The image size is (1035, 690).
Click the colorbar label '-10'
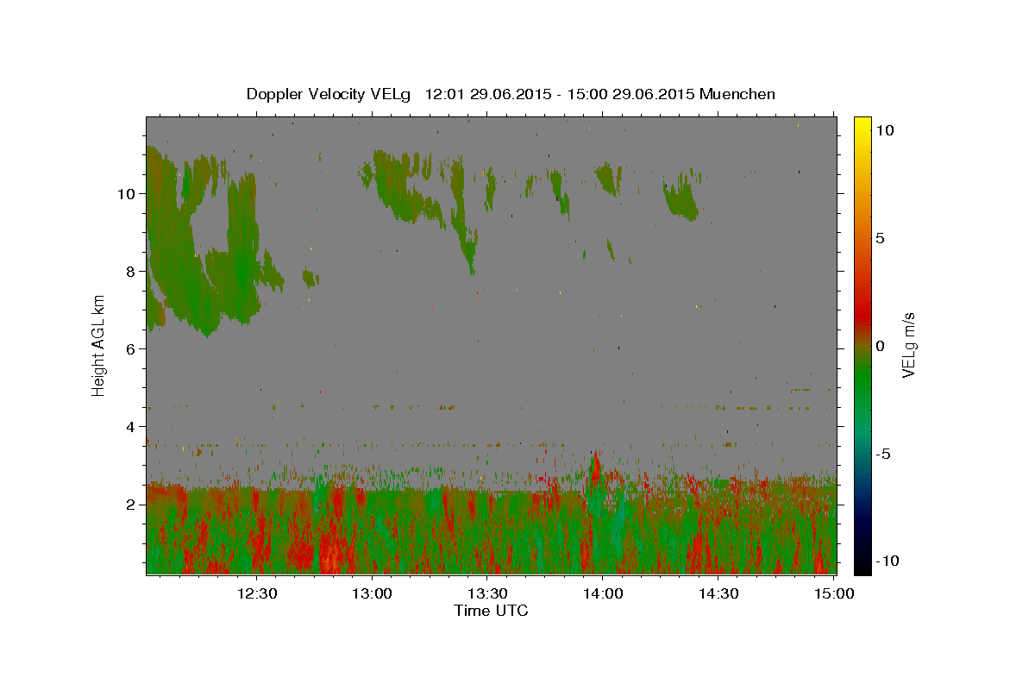tap(886, 561)
